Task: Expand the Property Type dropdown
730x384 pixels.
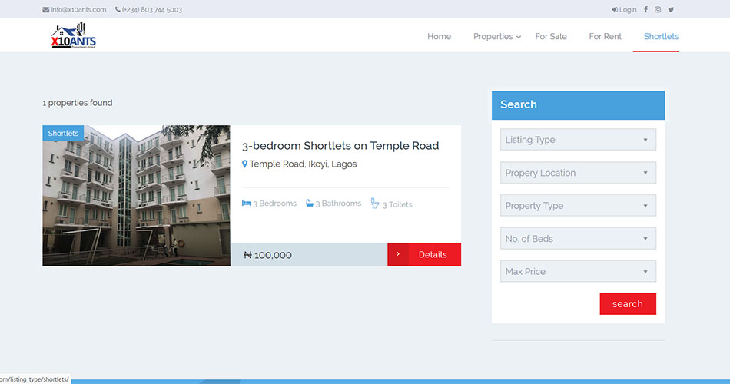Action: [x=578, y=206]
